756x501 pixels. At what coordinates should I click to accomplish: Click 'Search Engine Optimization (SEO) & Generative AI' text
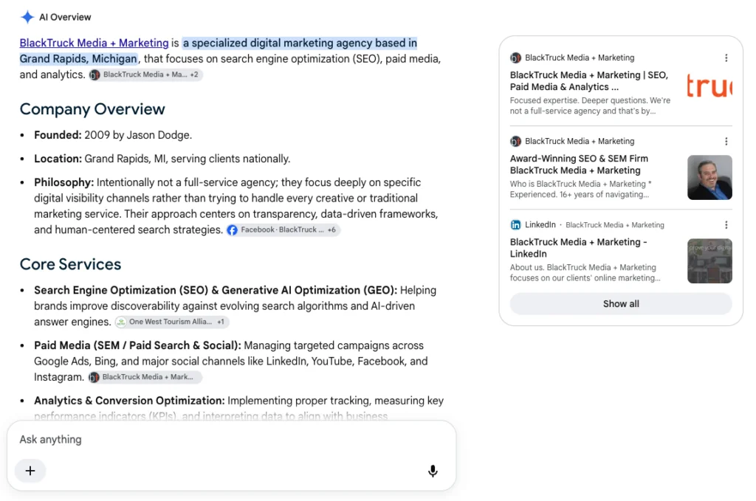click(216, 291)
